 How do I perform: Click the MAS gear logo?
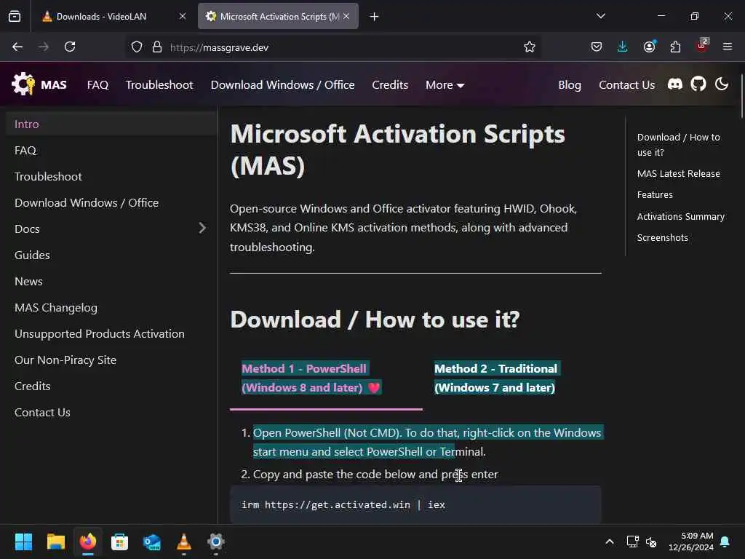(x=23, y=84)
